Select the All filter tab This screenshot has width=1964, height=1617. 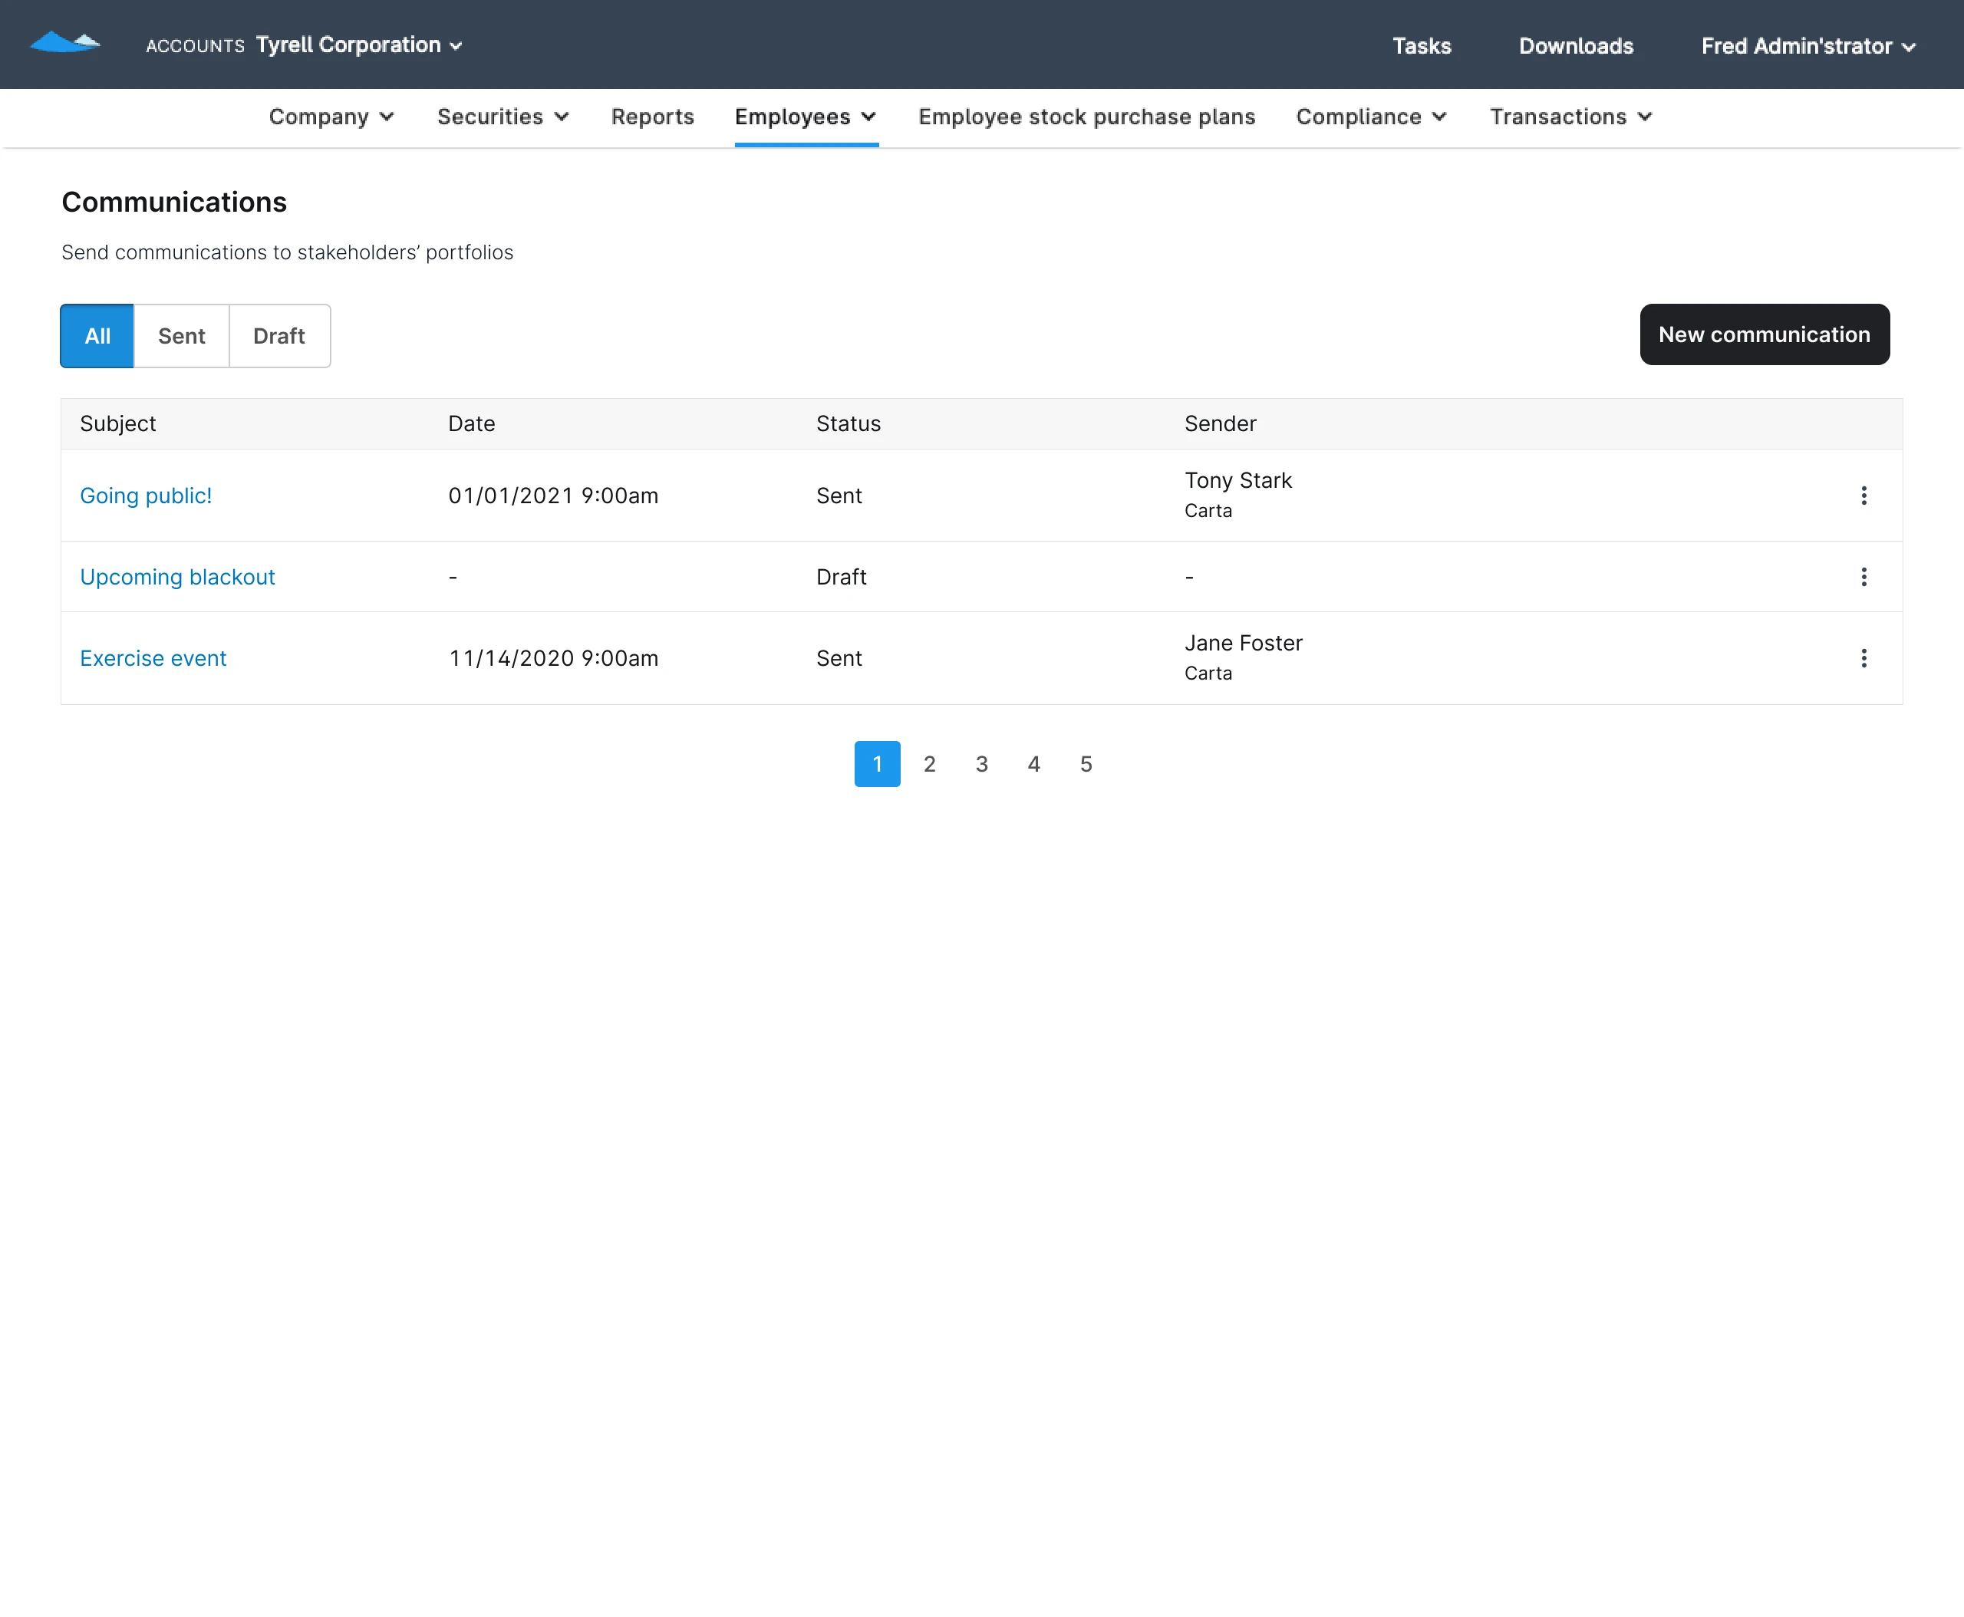[x=97, y=335]
